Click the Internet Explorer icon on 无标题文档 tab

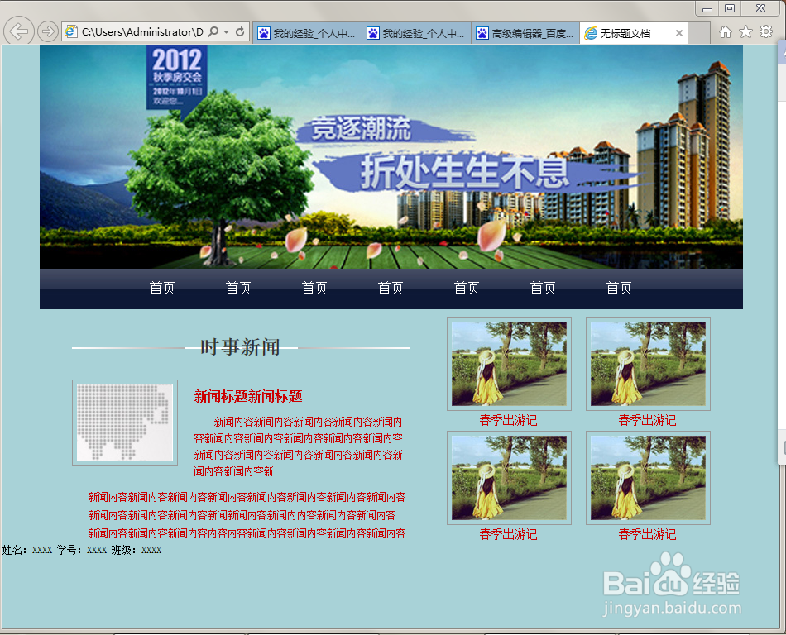590,34
